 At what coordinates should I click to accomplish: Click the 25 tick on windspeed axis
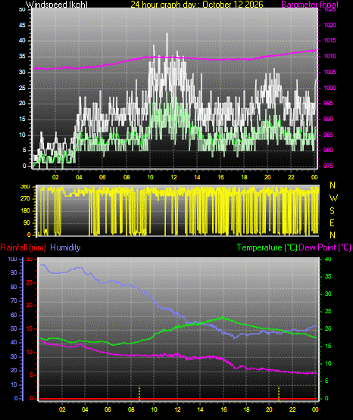22,88
